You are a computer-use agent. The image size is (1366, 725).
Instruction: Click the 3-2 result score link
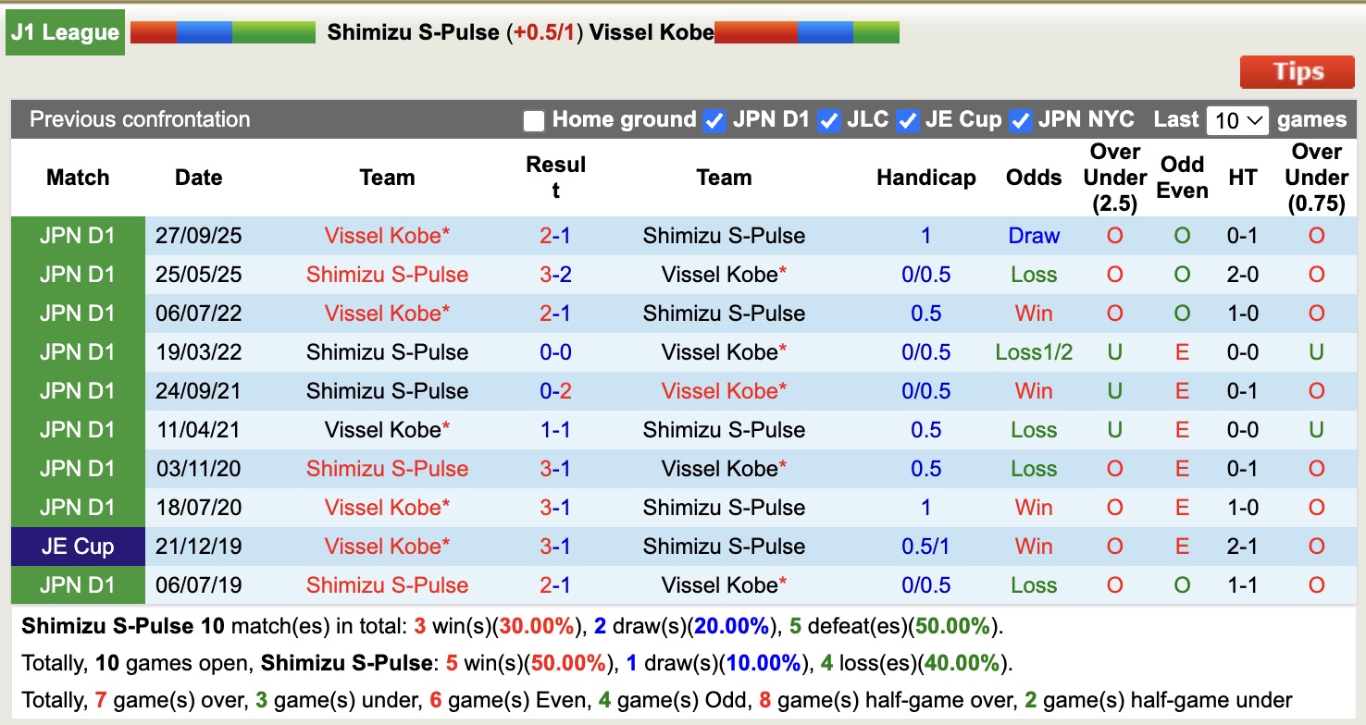pos(555,275)
